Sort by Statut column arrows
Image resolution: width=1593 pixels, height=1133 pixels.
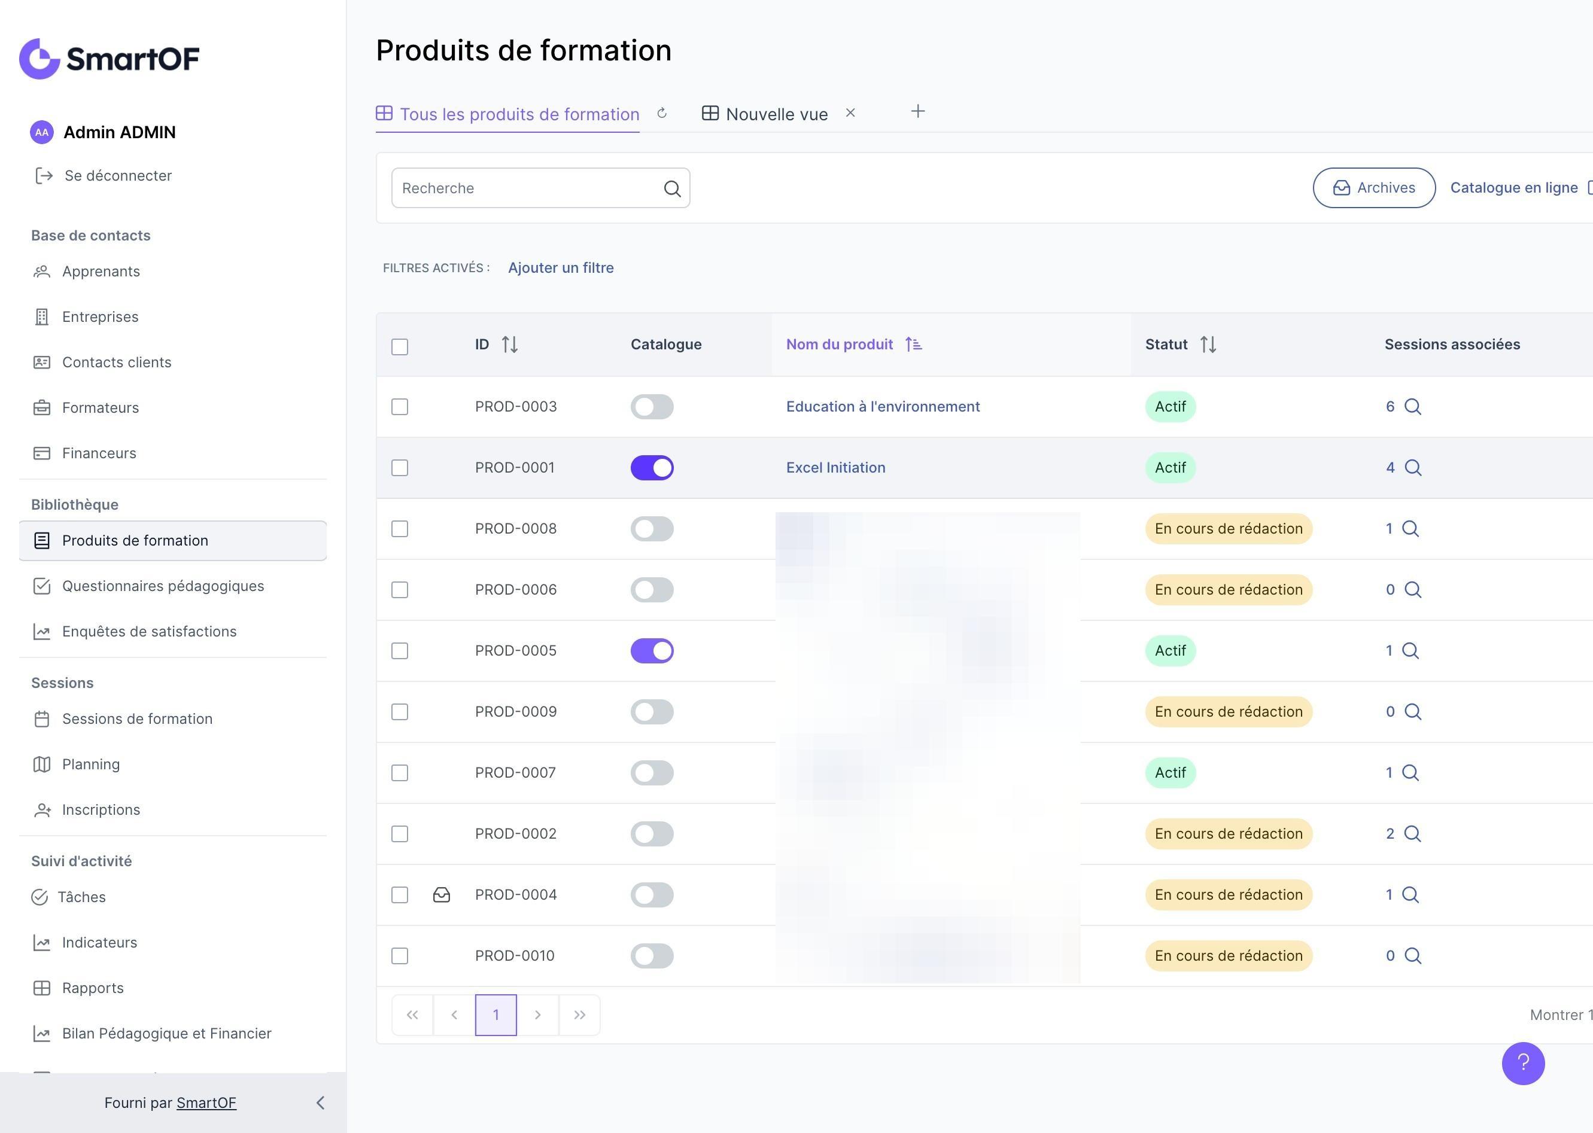coord(1208,345)
